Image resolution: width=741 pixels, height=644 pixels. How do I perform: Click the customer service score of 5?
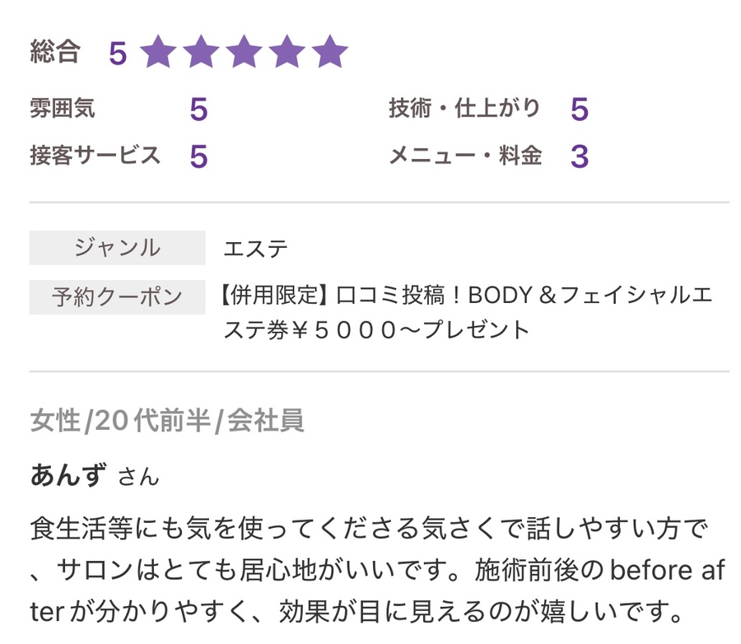pos(198,156)
